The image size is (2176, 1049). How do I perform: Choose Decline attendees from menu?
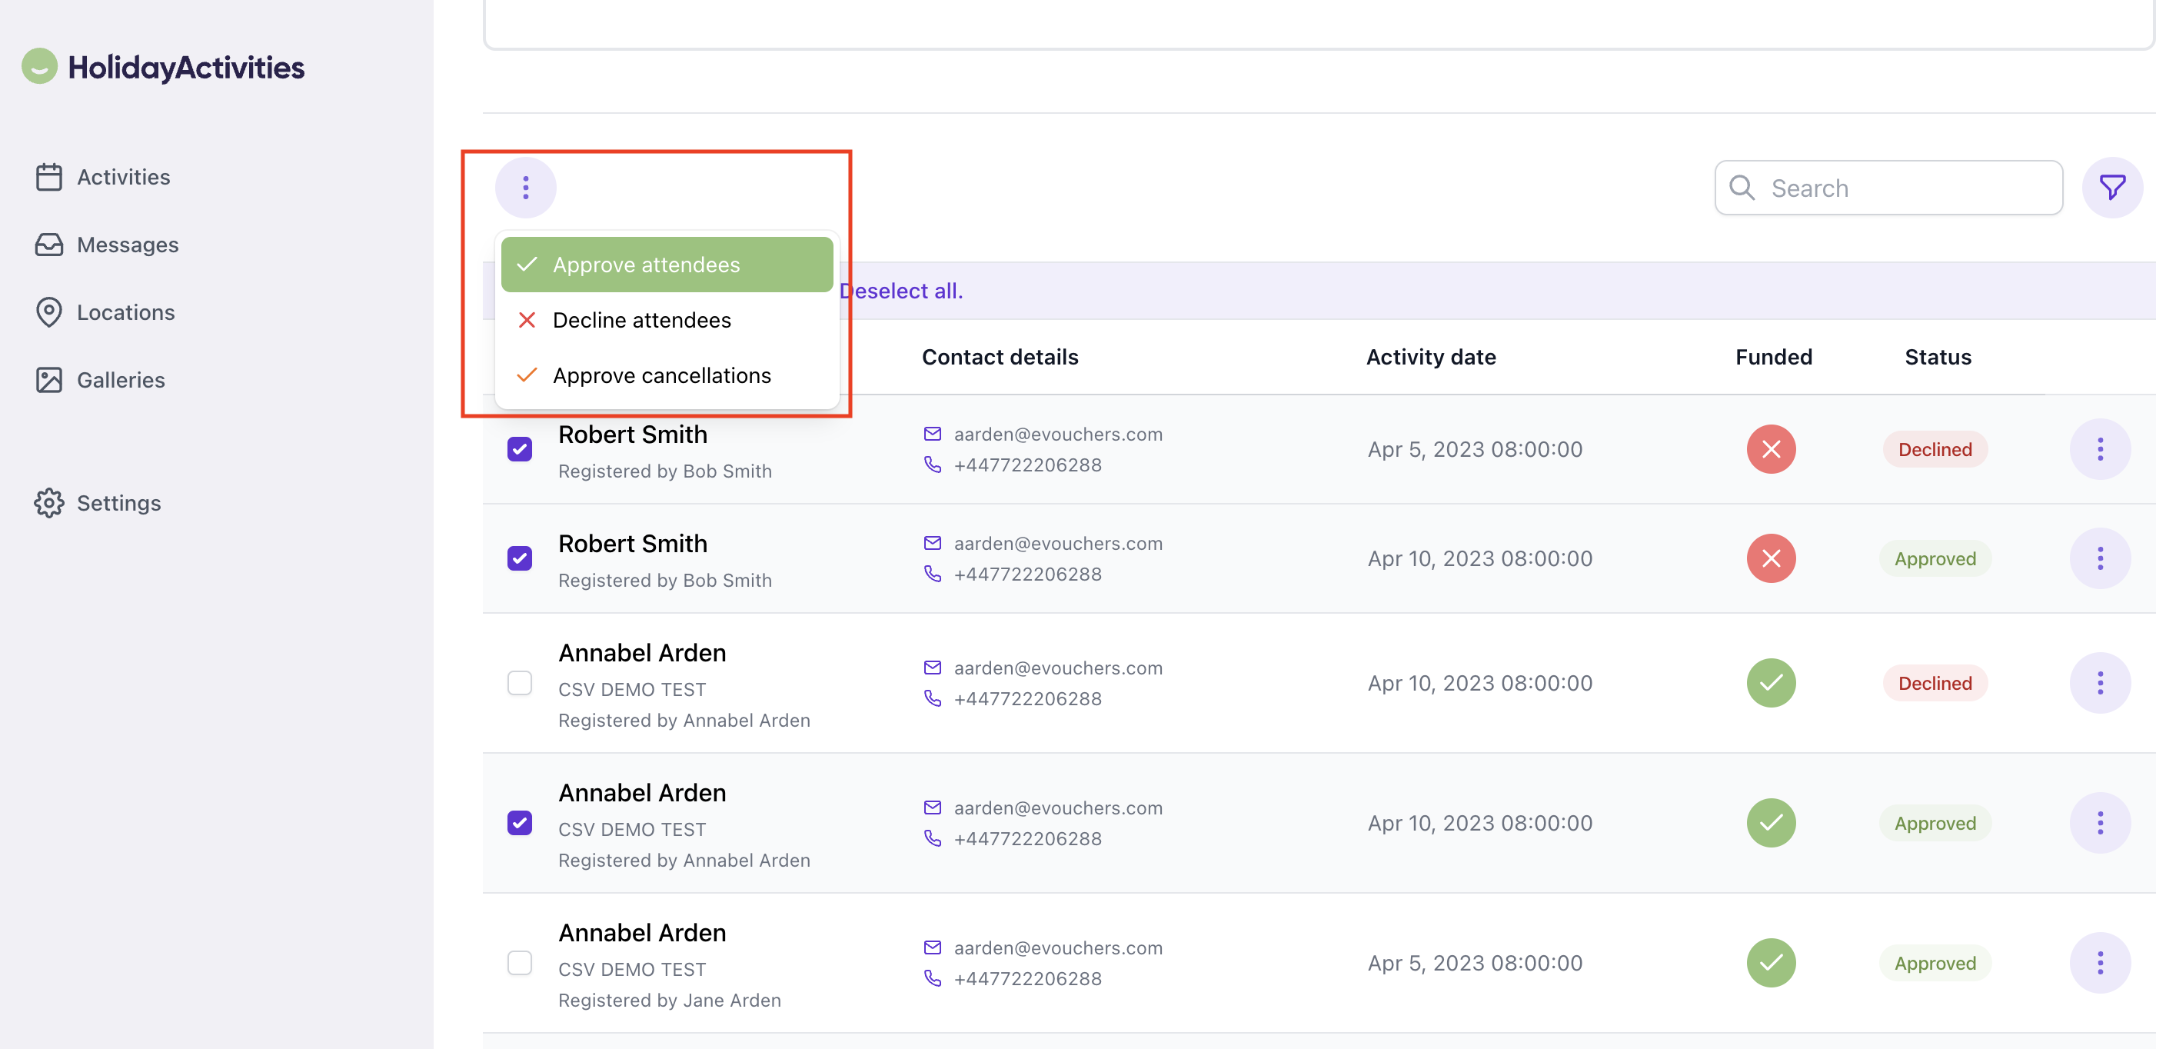click(x=642, y=320)
